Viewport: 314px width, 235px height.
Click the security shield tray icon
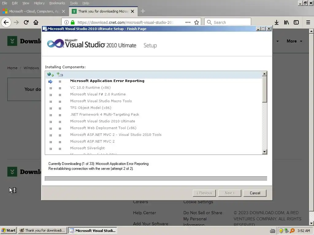coord(281,231)
